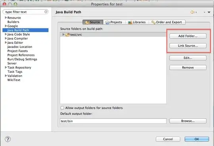Screen dimensions: 214x146
Task: Select the Java Compiler label
Action: [x=17, y=38]
